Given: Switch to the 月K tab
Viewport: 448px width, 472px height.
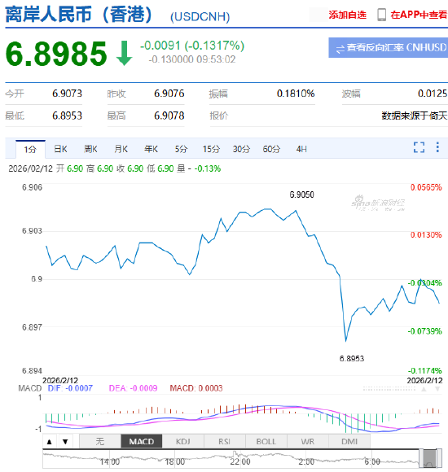Looking at the screenshot, I should (x=121, y=149).
